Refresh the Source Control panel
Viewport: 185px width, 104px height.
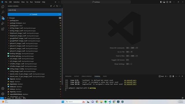(57, 6)
